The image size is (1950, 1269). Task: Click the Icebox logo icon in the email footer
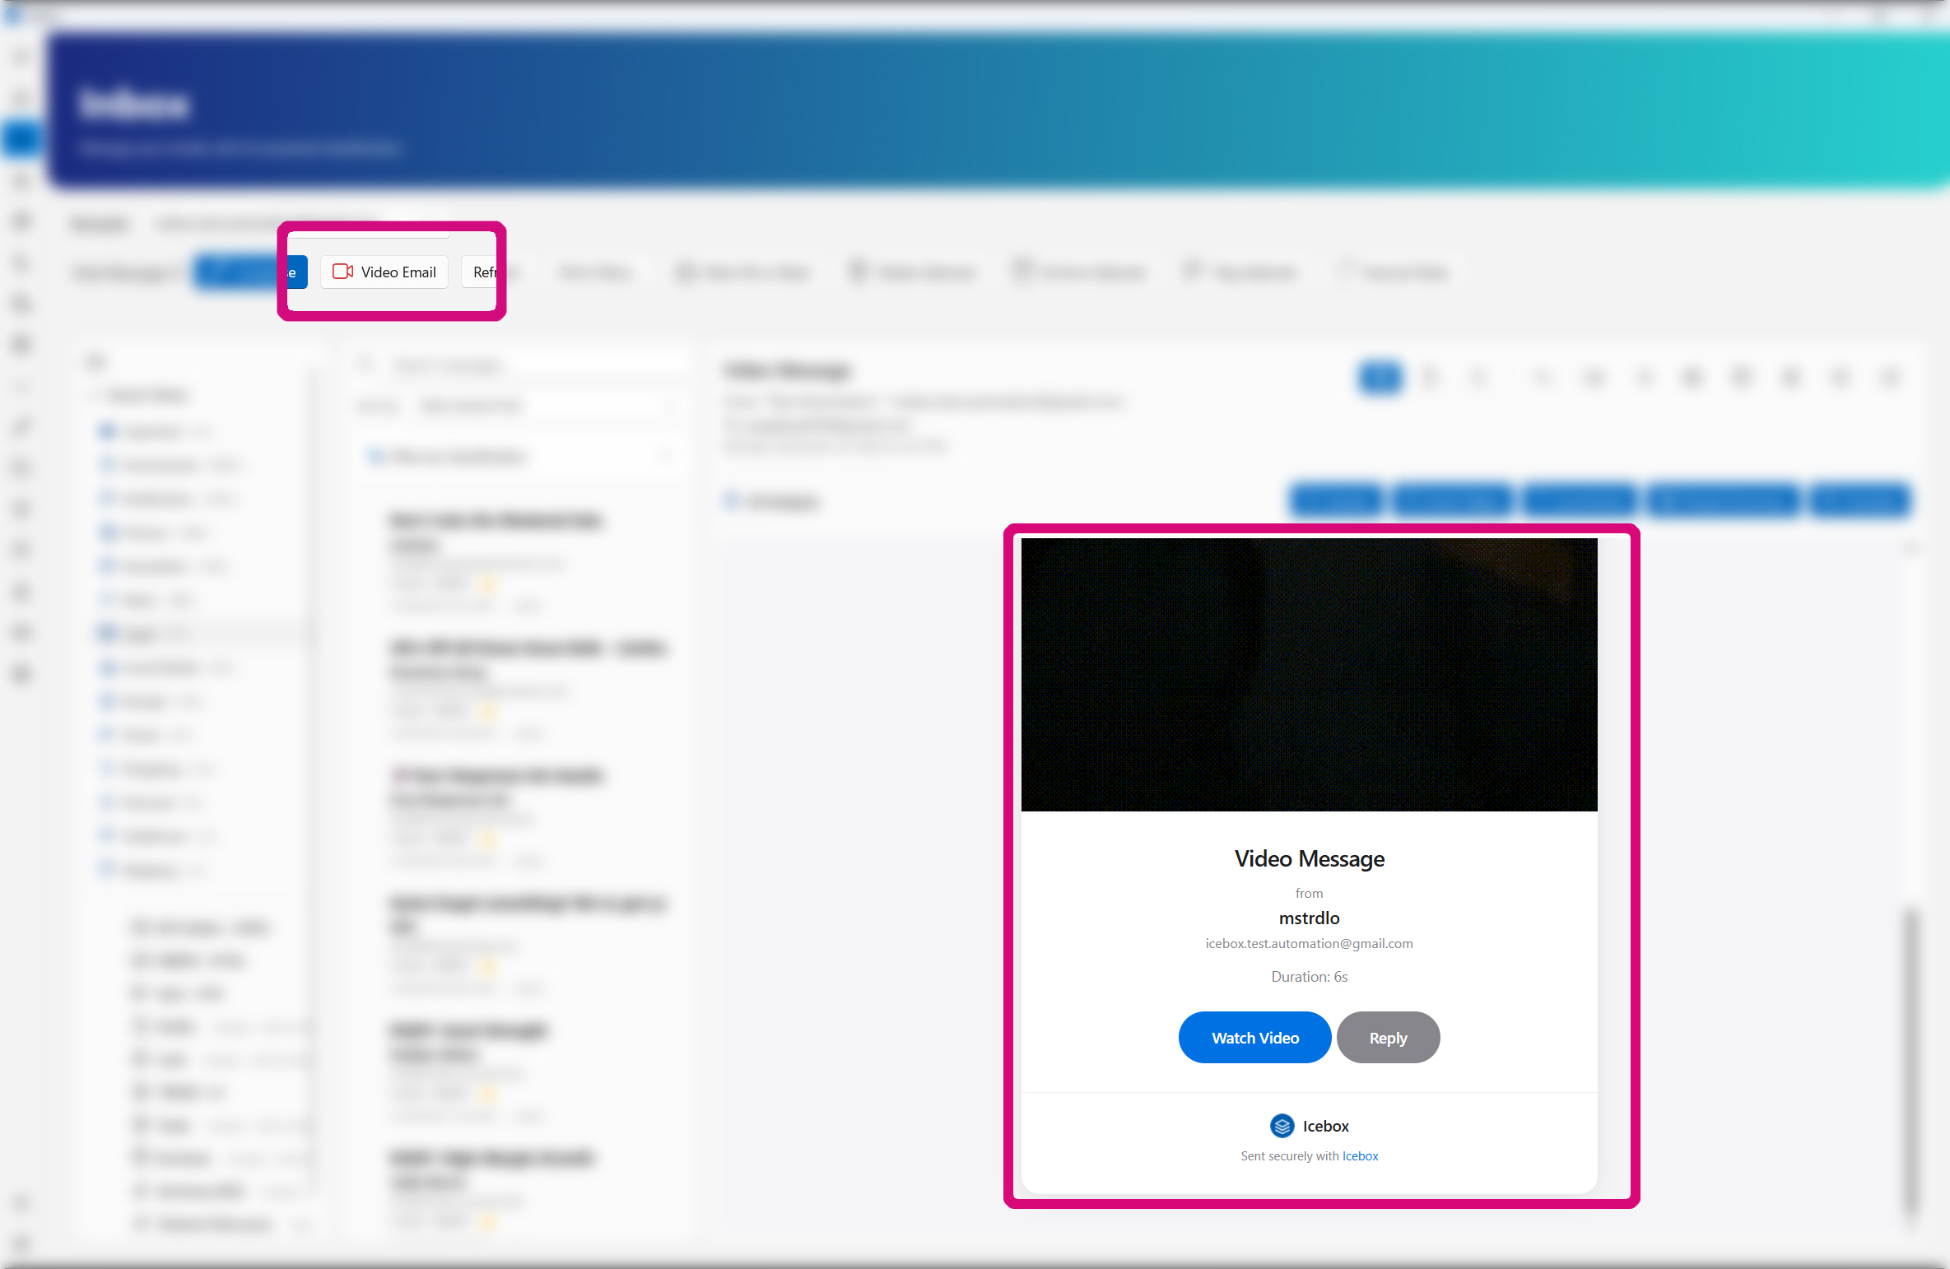click(x=1282, y=1126)
